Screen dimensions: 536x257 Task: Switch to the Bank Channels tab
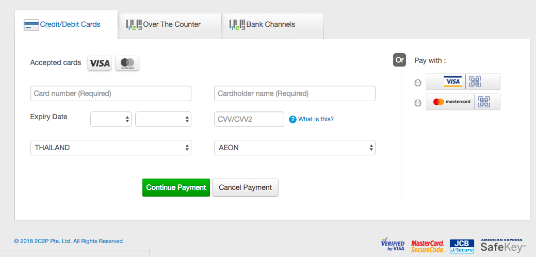coord(272,24)
